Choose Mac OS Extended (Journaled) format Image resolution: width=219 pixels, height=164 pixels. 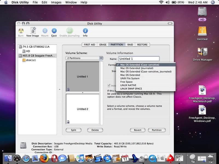click(x=146, y=68)
